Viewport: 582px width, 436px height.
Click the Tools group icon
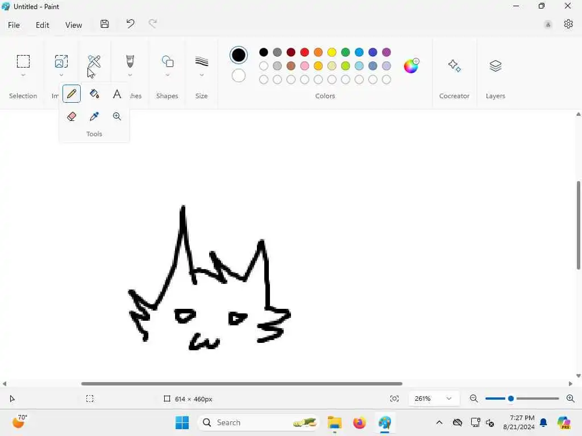94,61
